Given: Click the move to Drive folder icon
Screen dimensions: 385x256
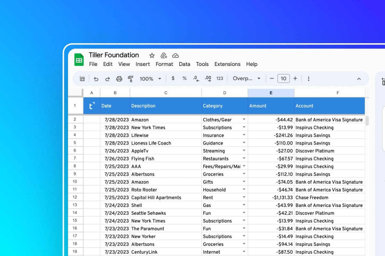Looking at the screenshot, I should click(x=164, y=55).
